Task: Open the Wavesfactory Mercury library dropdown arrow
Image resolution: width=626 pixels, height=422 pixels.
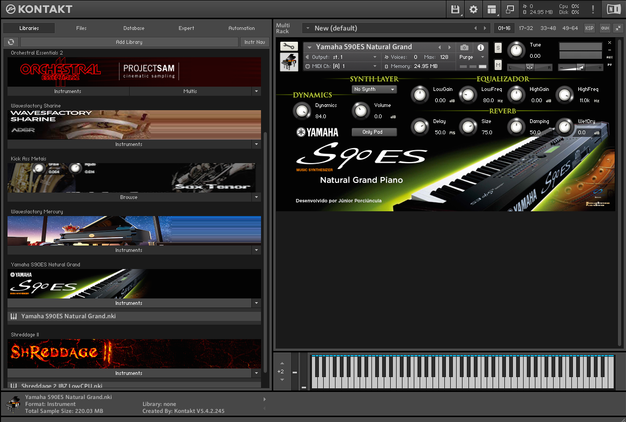Action: coord(256,250)
